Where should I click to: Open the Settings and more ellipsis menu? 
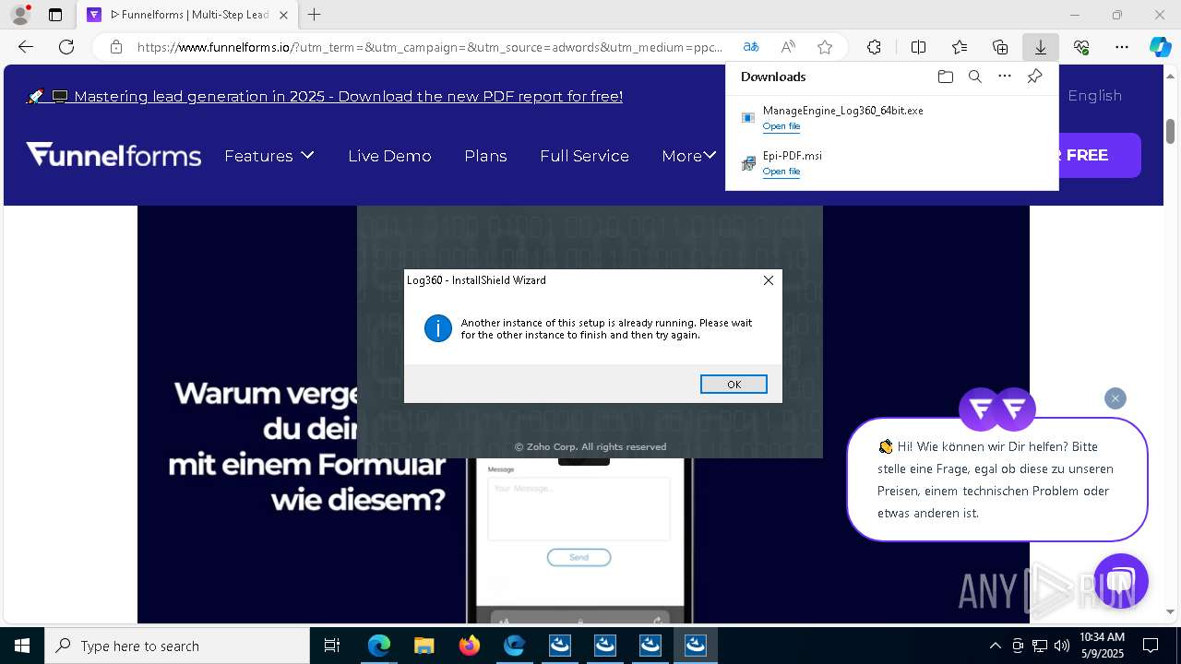(1122, 47)
